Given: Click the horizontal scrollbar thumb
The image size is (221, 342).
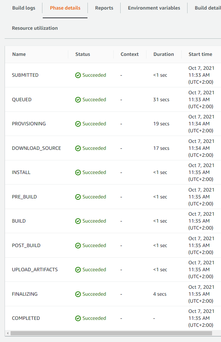Looking at the screenshot, I should tap(111, 333).
